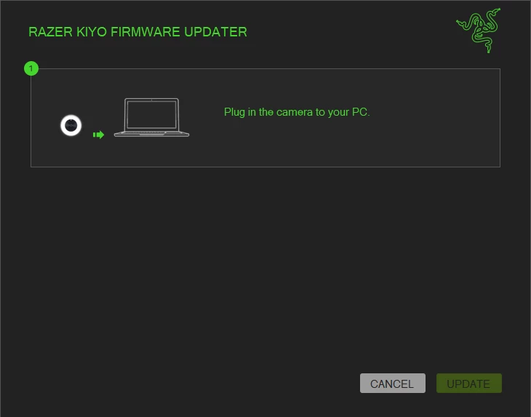Click the word "camera" in the instruction text

(295, 112)
